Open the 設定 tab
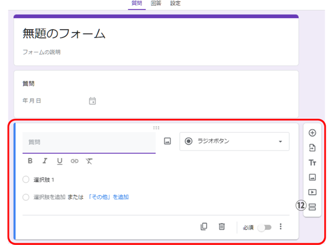Viewport: 330px width, 245px height. pyautogui.click(x=176, y=3)
